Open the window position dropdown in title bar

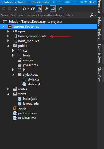pyautogui.click(x=86, y=2)
